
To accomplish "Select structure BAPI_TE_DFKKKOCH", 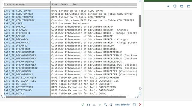I will (x=16, y=30).
